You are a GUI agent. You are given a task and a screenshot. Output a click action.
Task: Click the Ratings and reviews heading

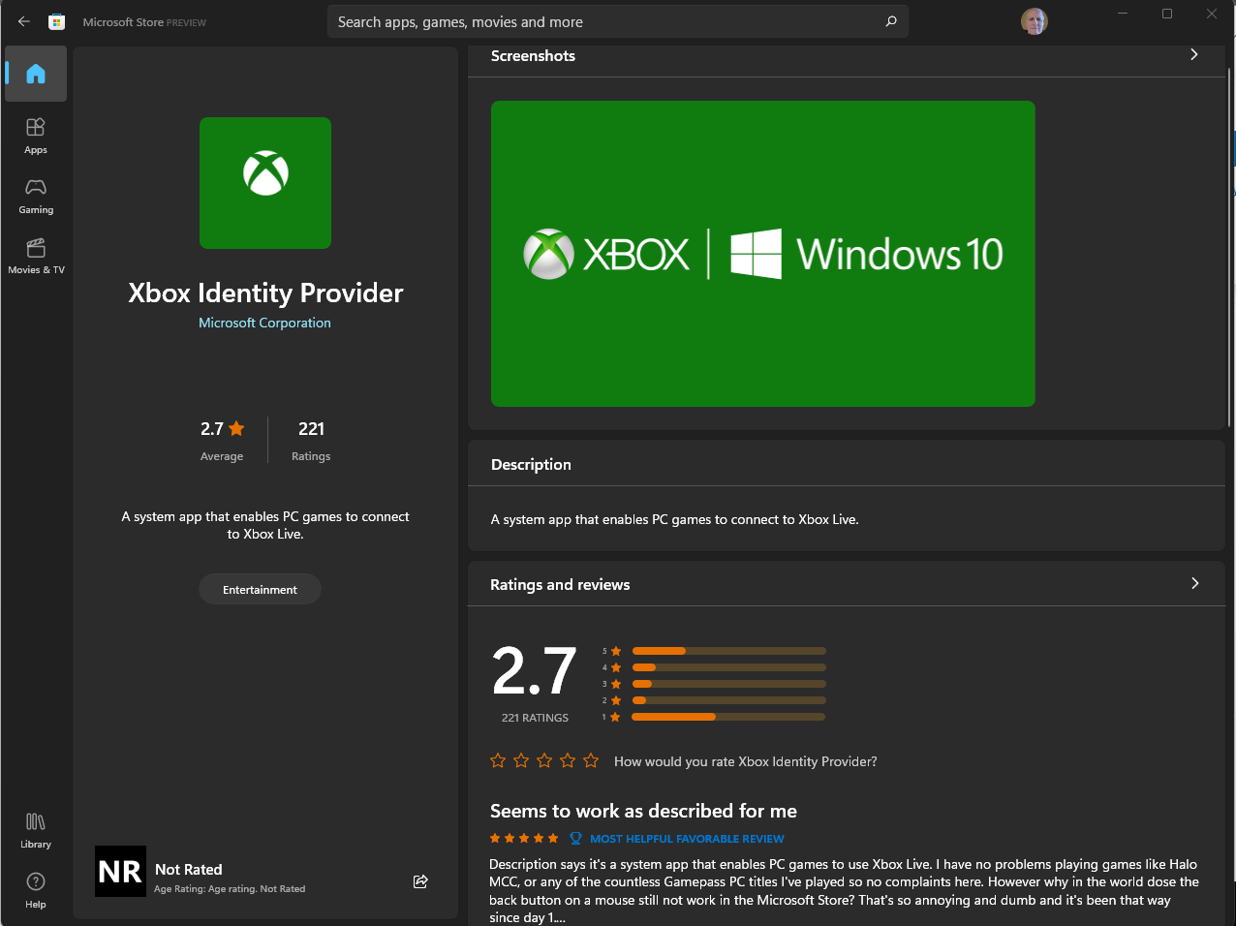point(560,585)
